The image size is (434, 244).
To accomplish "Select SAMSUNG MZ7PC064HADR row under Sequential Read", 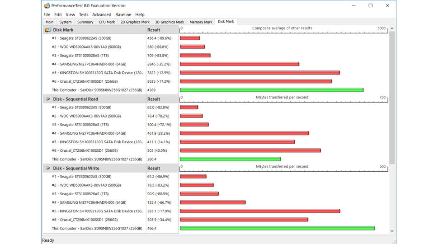I will click(89, 133).
